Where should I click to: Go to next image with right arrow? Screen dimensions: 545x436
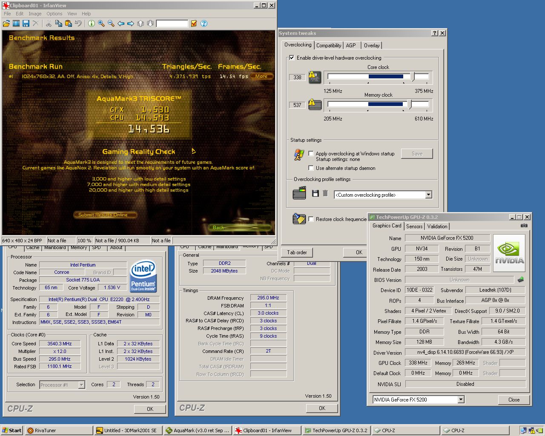pyautogui.click(x=131, y=23)
